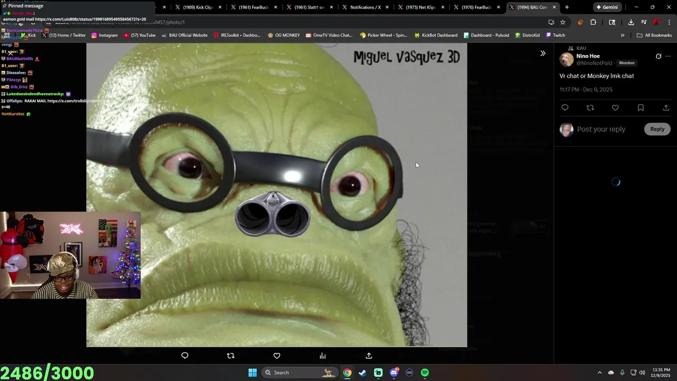
Task: Open the KickBot Dashboard bookmark
Action: (436, 35)
